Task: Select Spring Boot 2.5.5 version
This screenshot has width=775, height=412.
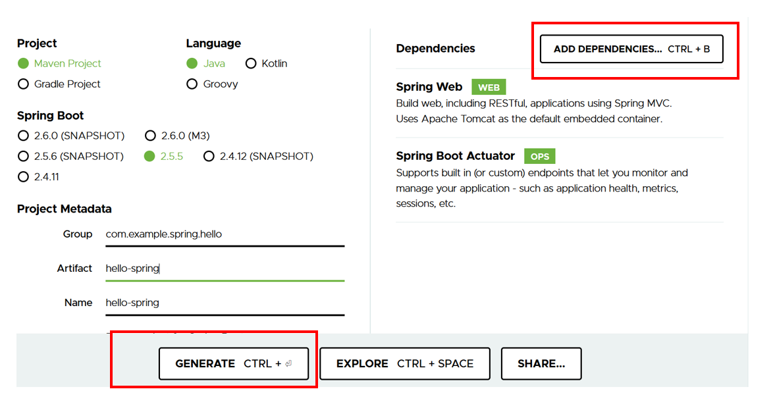Action: tap(149, 156)
